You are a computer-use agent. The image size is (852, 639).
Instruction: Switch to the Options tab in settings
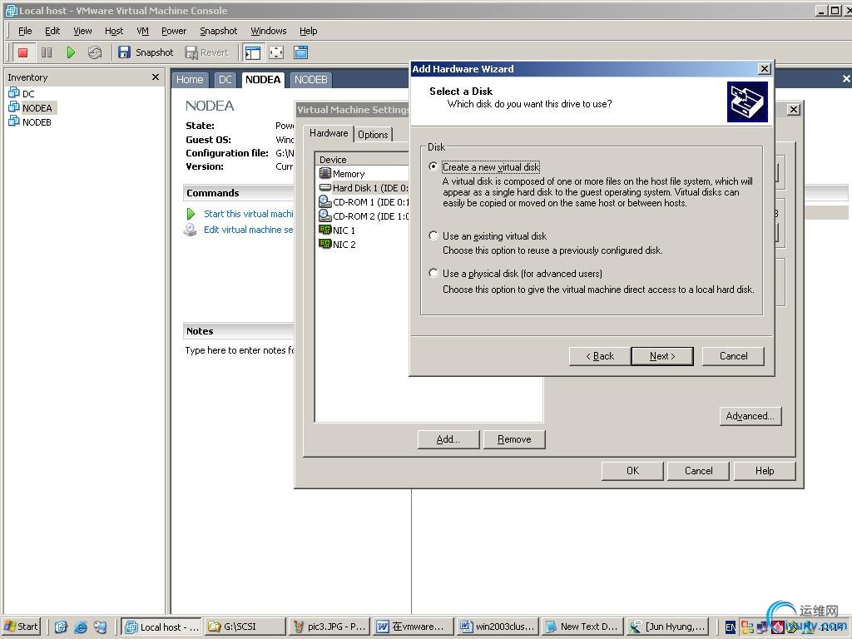(x=373, y=134)
